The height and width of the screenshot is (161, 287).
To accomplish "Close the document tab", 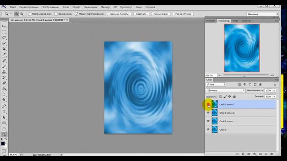I will coord(67,20).
